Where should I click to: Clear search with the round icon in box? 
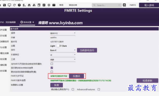click(119, 5)
